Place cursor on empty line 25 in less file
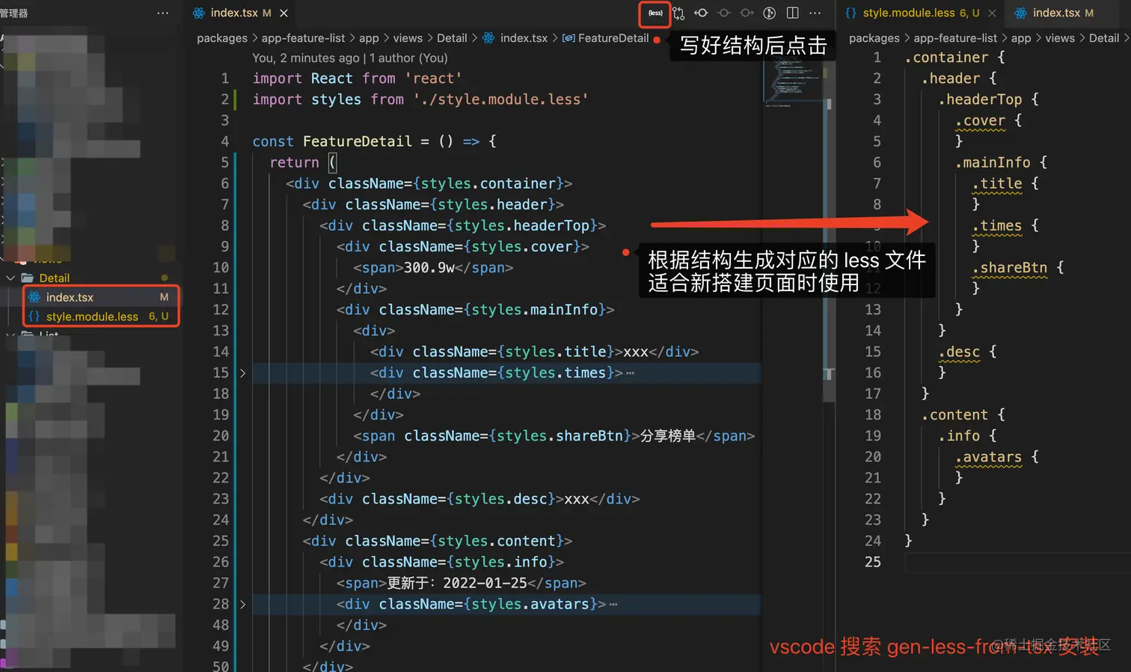1131x672 pixels. (x=1017, y=562)
